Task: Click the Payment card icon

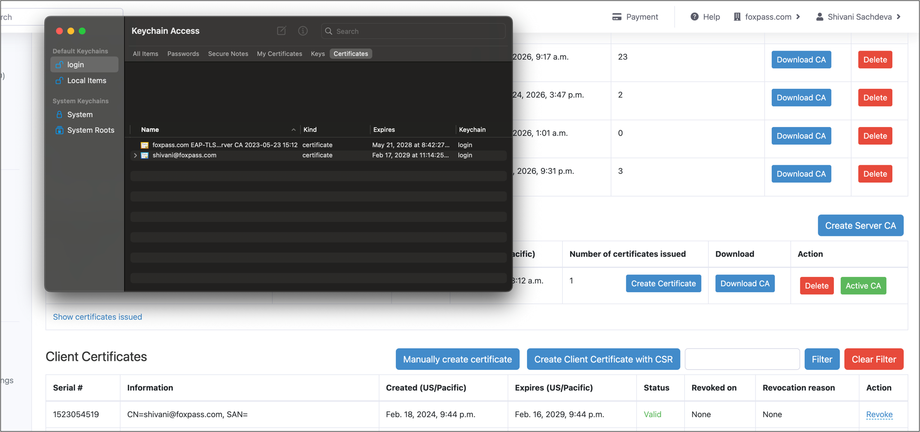Action: click(617, 17)
